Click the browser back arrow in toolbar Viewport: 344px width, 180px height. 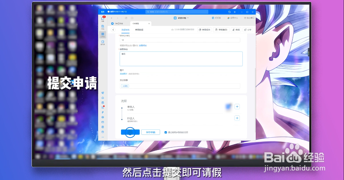click(x=112, y=18)
